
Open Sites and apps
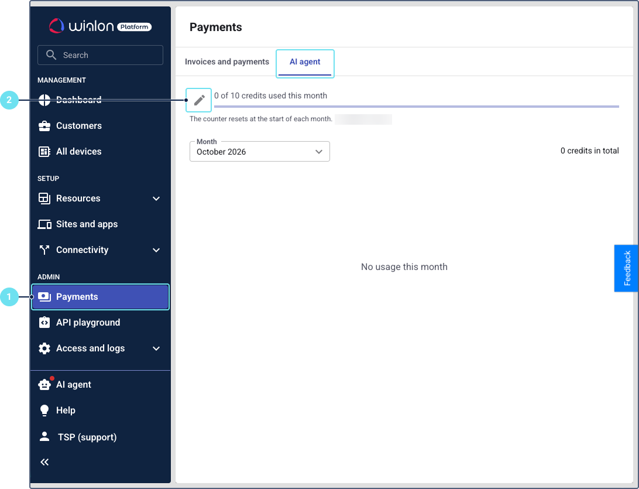coord(87,224)
